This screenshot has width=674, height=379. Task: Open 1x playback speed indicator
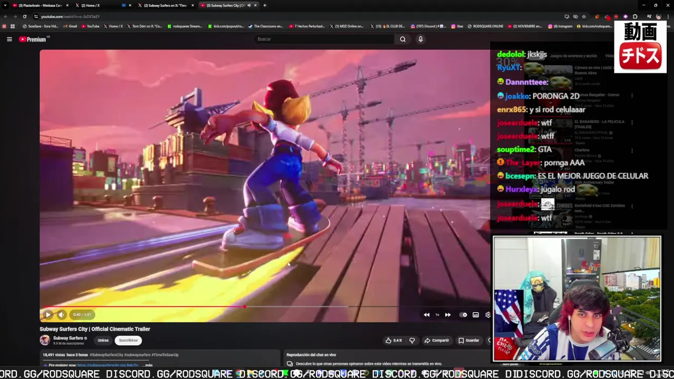437,315
